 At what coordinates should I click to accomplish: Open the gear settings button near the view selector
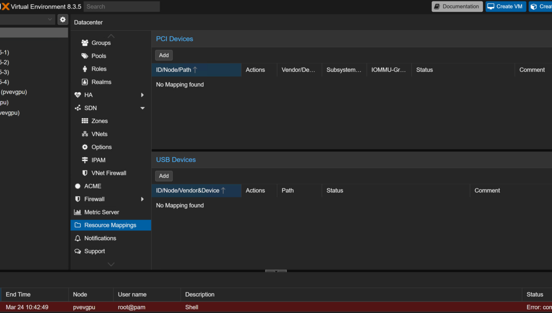[63, 20]
